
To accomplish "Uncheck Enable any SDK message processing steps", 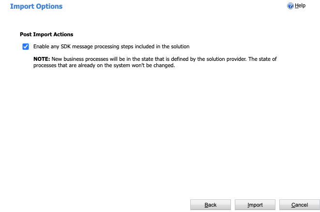I will [x=26, y=47].
